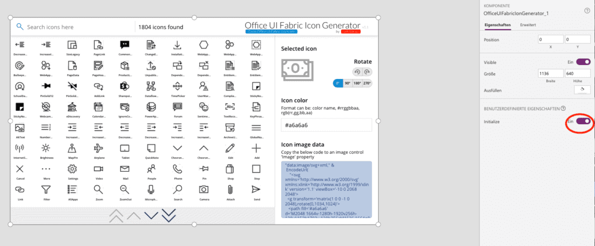Pick the Brightness sun icon
This screenshot has width=595, height=246.
(x=46, y=148)
